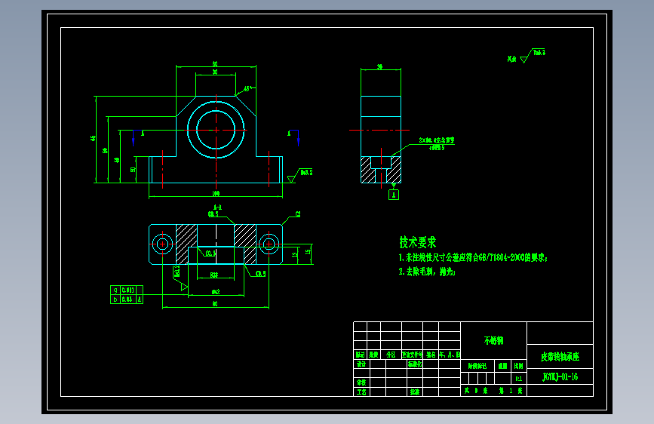Click the left counterbored hole in section view
Image resolution: width=654 pixels, height=424 pixels.
coord(163,244)
